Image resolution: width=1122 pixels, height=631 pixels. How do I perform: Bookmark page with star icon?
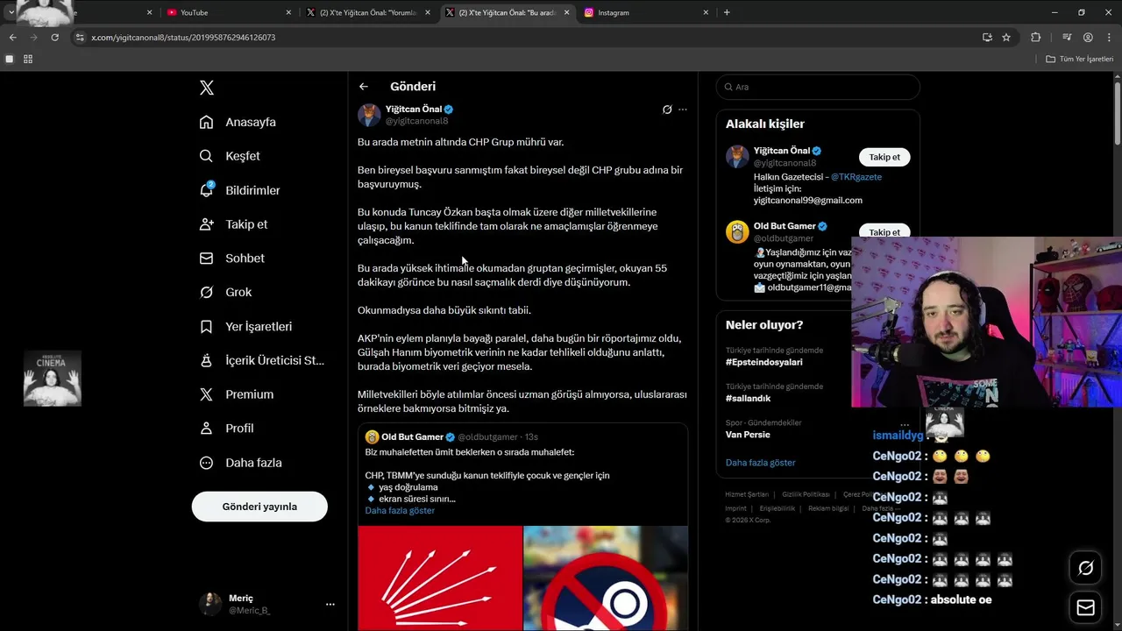pos(1006,38)
